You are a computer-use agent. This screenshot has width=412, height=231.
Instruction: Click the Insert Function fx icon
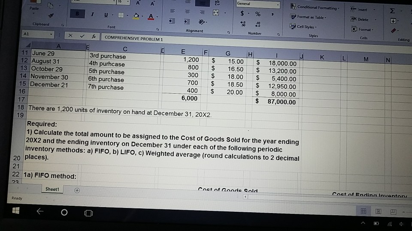point(94,36)
